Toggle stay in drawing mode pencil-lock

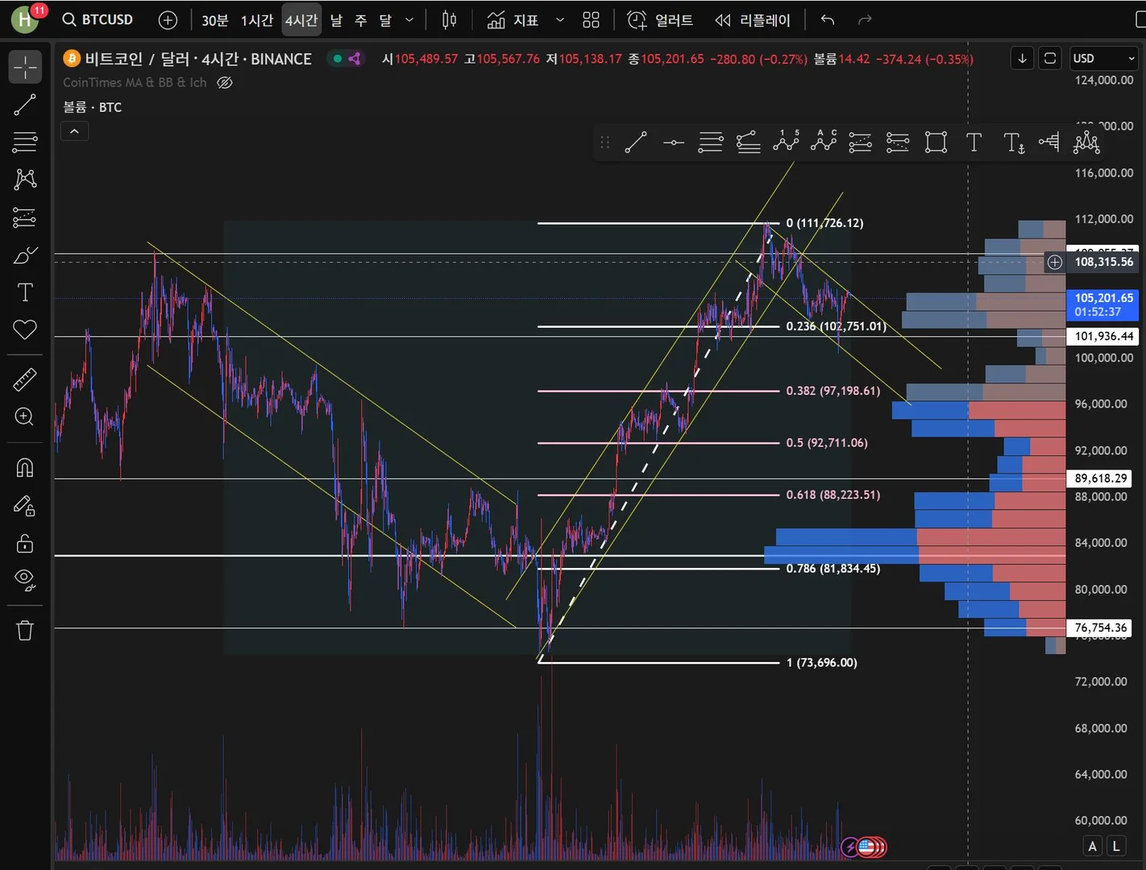tap(25, 505)
